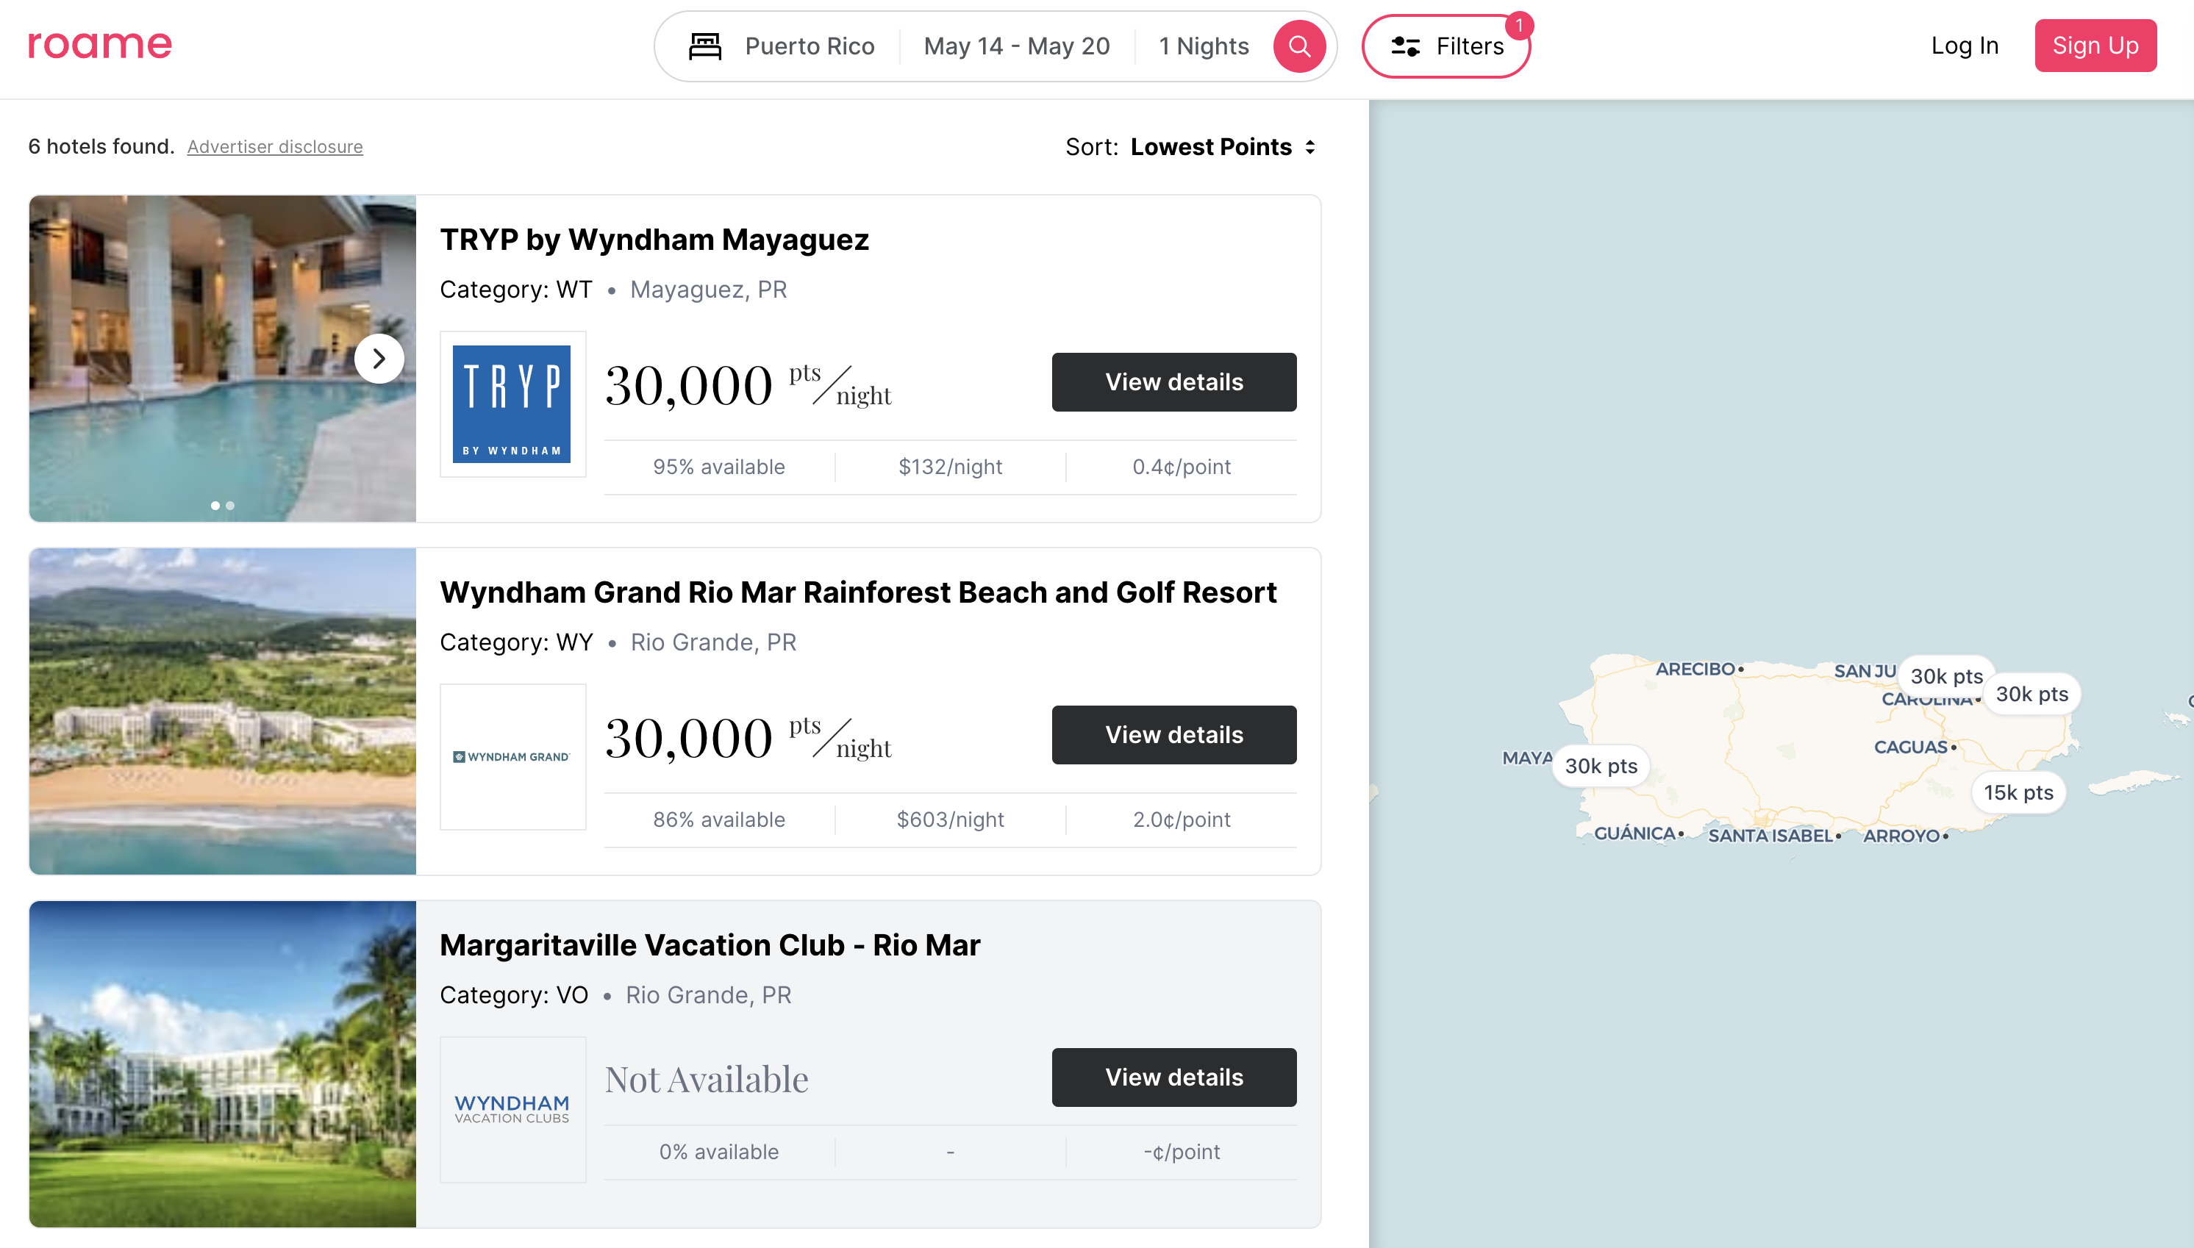Viewport: 2194px width, 1248px height.
Task: Click the Arecibo label on map
Action: [x=1695, y=669]
